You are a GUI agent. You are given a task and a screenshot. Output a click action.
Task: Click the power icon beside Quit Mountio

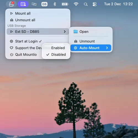(12, 55)
